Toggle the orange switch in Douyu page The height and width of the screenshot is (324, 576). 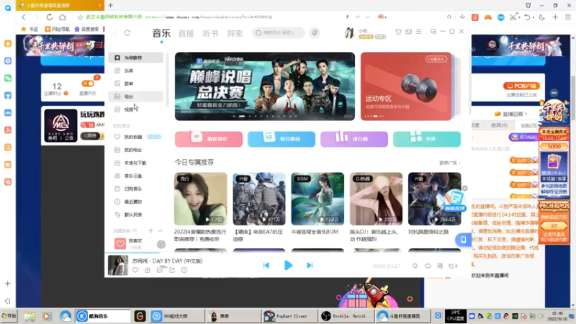click(x=87, y=84)
